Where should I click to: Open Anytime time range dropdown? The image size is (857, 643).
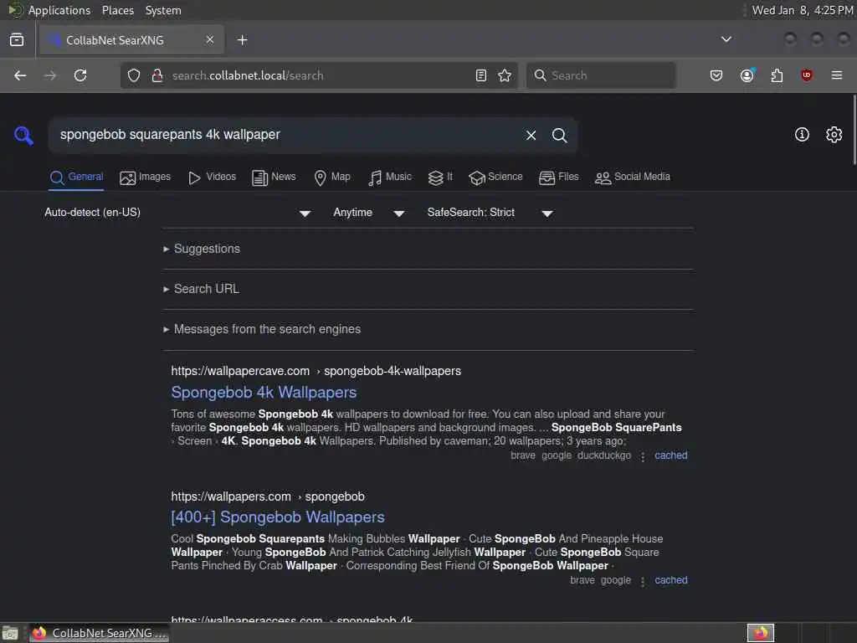tap(369, 213)
